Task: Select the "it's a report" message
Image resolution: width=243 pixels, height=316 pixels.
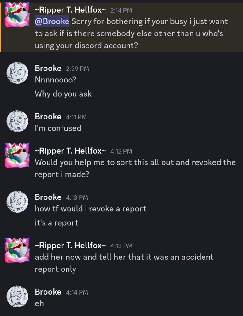Action: tap(56, 223)
